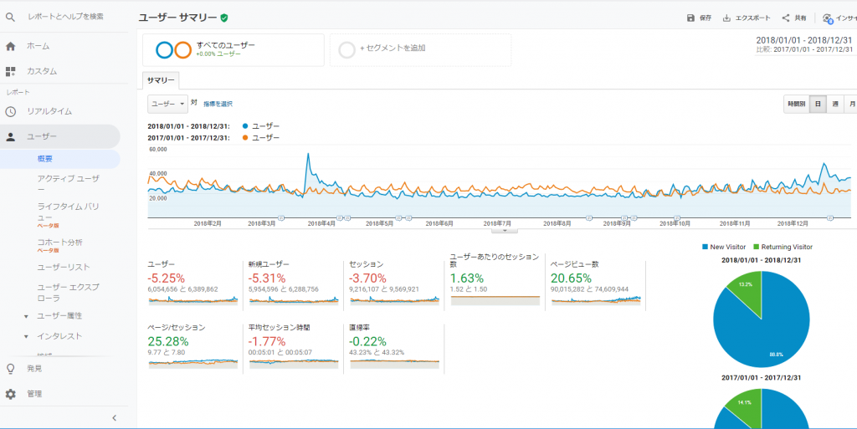This screenshot has width=857, height=429.
Task: Click the ホーム sidebar label
Action: click(38, 46)
